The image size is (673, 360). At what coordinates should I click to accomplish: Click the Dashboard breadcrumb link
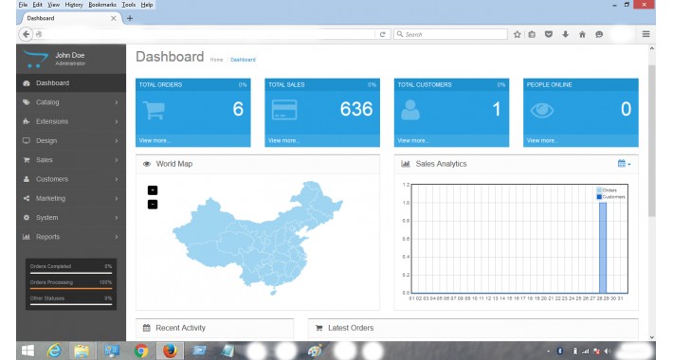pos(243,60)
